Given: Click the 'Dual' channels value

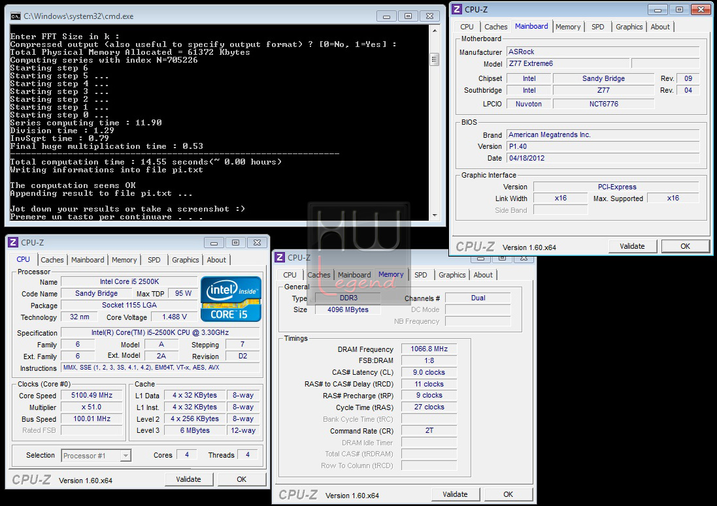Looking at the screenshot, I should [478, 298].
